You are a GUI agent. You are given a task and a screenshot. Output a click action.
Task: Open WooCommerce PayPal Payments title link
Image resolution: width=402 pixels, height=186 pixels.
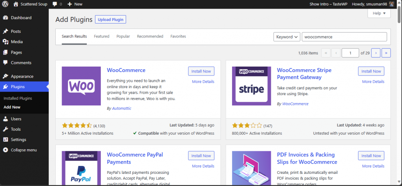(x=135, y=158)
